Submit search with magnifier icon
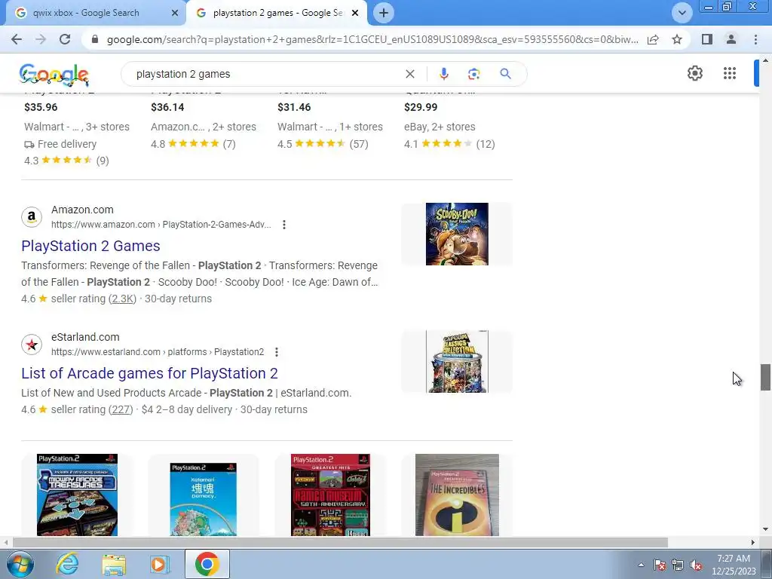 (505, 74)
